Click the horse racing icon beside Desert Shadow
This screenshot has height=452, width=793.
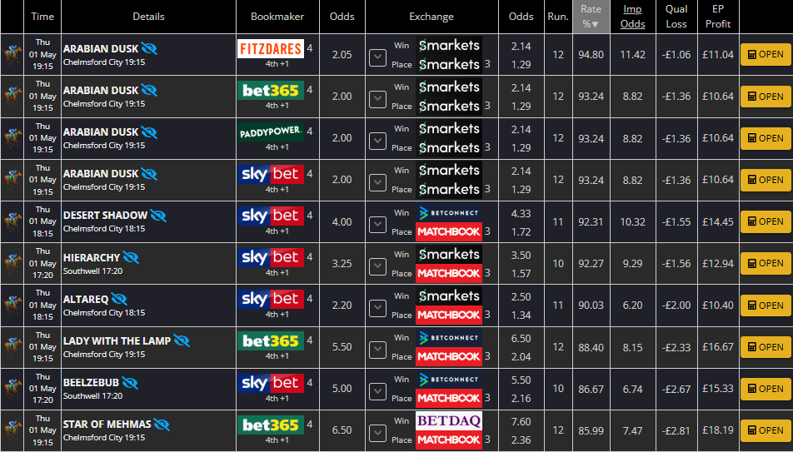click(12, 221)
